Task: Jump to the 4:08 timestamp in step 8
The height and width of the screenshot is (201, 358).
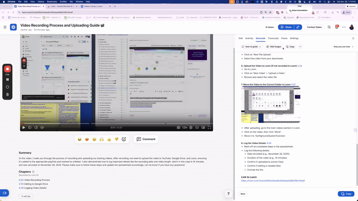Action: [269, 143]
